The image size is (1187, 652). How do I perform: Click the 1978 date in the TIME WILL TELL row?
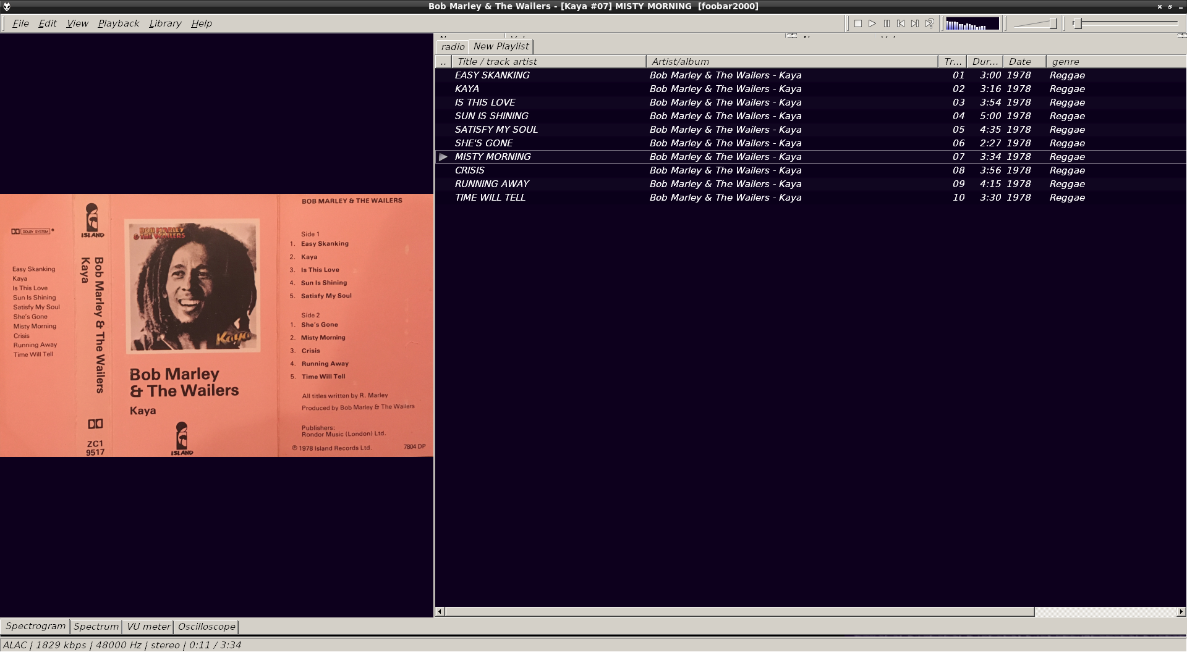coord(1019,198)
